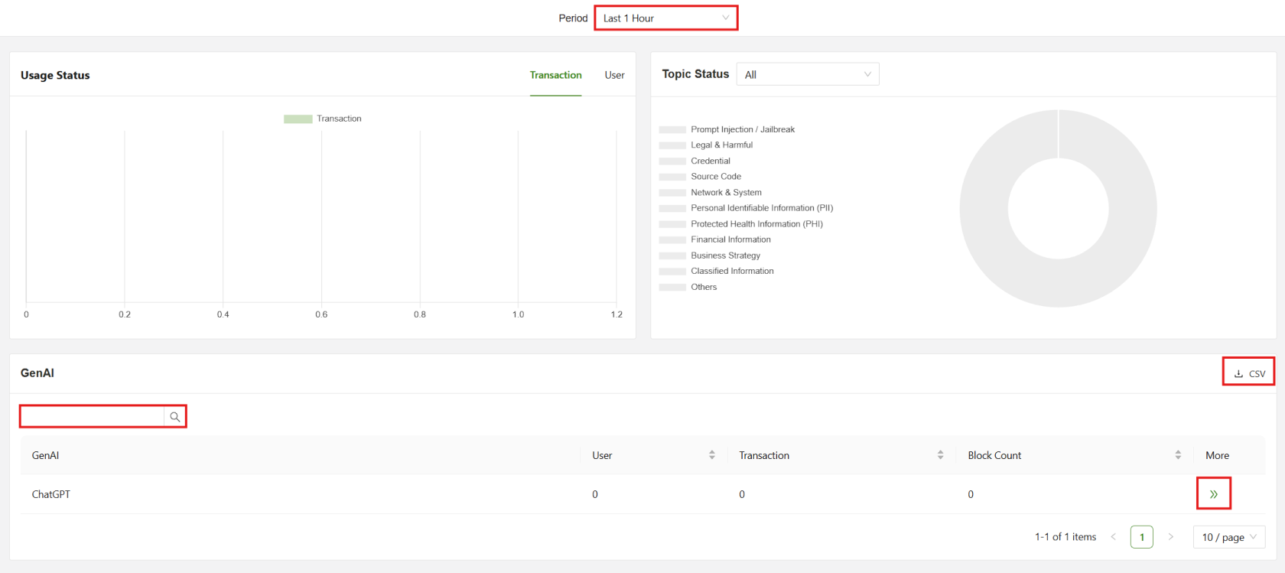Viewport: 1285px width, 573px height.
Task: Open the Period dropdown showing Last 1 Hour
Action: point(665,18)
